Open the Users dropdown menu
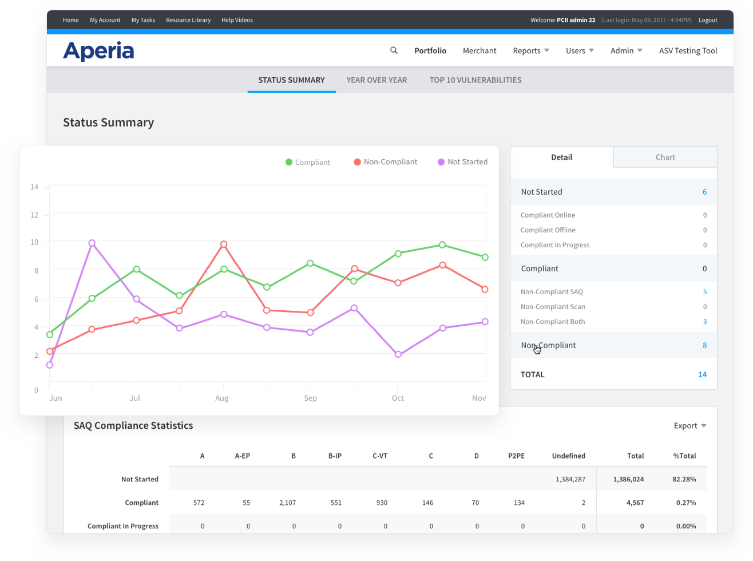 click(580, 50)
